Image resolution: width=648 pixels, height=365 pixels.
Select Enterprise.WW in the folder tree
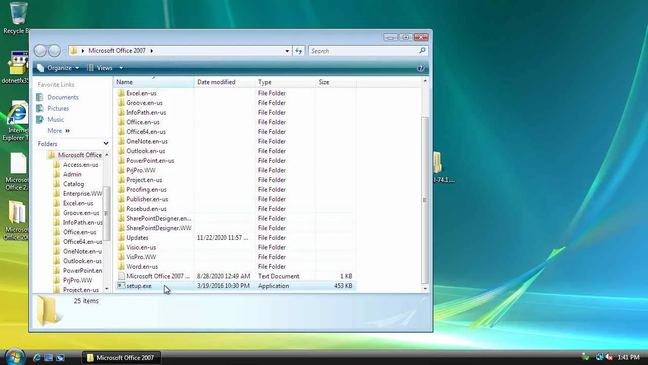(x=83, y=194)
